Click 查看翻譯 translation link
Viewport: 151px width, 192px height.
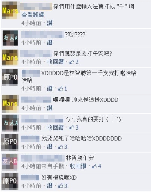coord(33,15)
